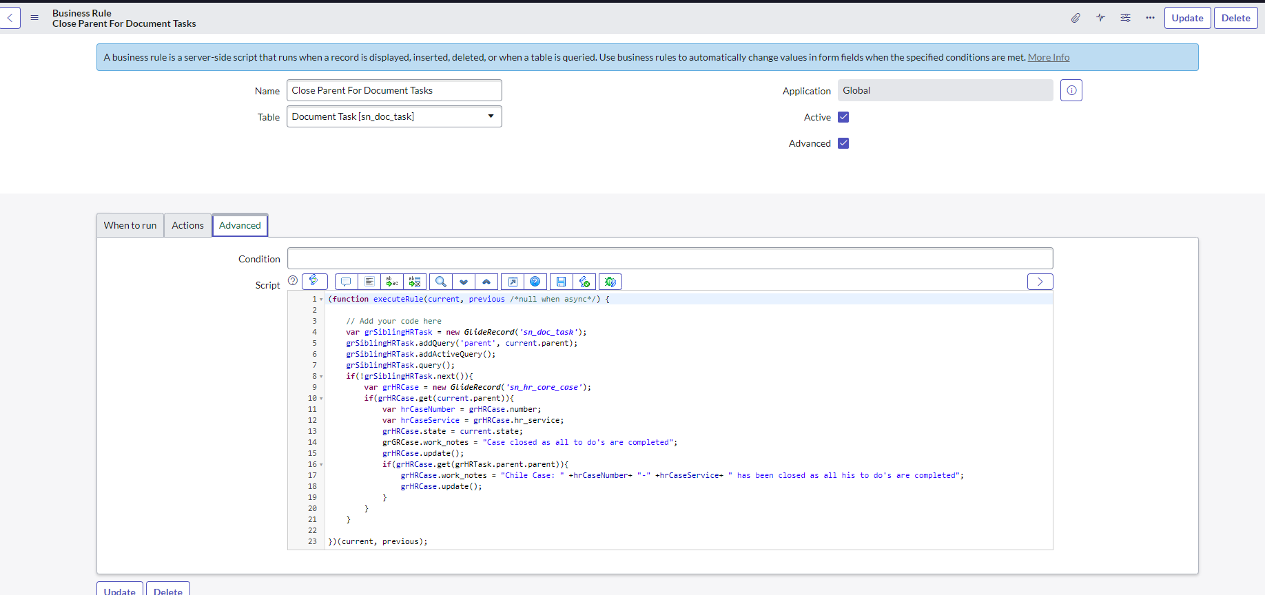Image resolution: width=1265 pixels, height=595 pixels.
Task: Collapse code fold at script line 1
Action: (321, 300)
